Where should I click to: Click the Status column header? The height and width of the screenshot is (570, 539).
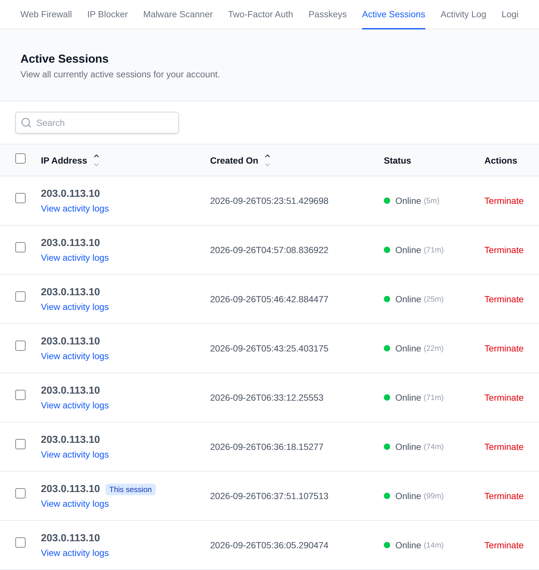[x=397, y=160]
